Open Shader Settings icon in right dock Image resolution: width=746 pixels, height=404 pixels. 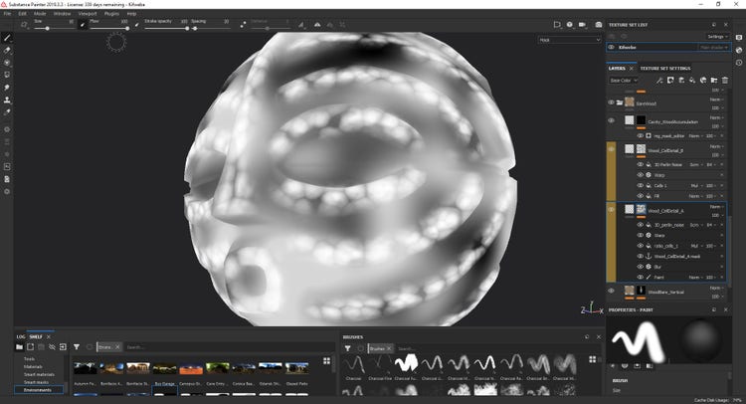[x=739, y=50]
